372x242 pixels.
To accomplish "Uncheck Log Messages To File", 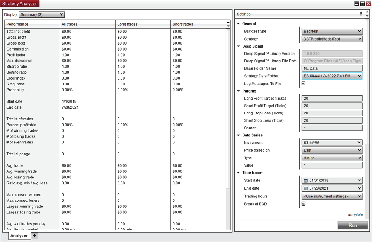I will pos(303,83).
